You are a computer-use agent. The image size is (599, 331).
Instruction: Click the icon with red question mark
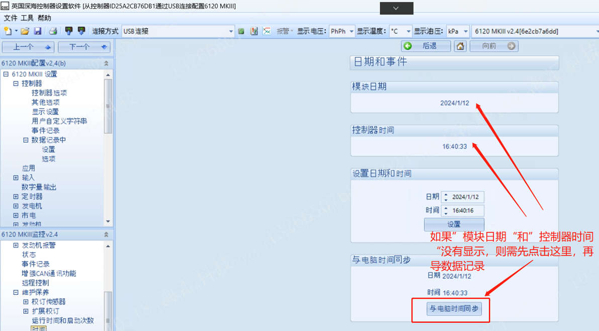254,31
